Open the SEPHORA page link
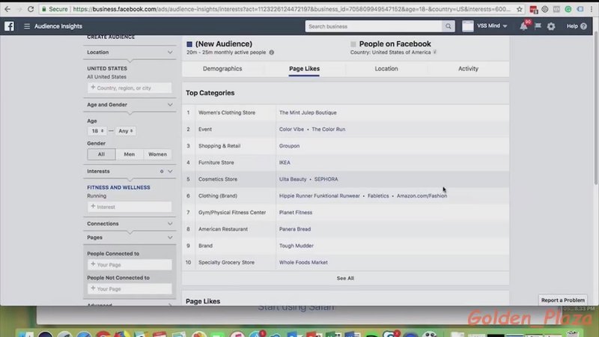Viewport: 599px width, 337px height. (x=326, y=179)
